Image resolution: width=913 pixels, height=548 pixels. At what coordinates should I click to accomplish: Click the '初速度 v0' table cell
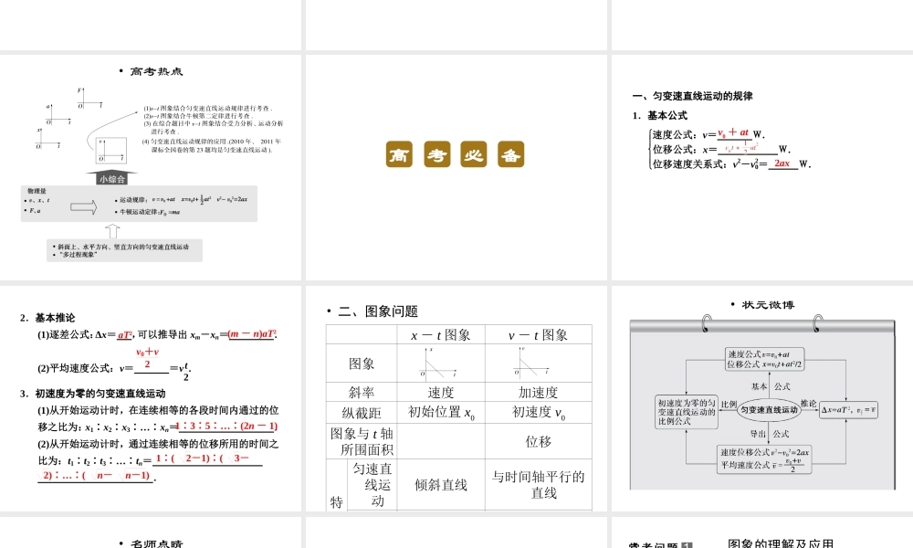[x=538, y=413]
